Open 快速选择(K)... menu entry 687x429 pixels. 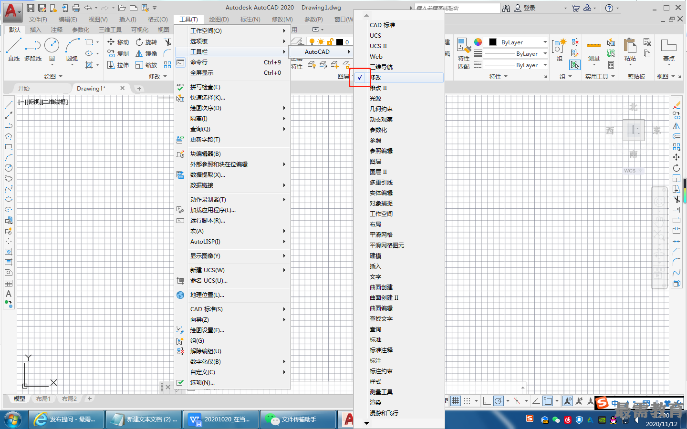point(232,97)
